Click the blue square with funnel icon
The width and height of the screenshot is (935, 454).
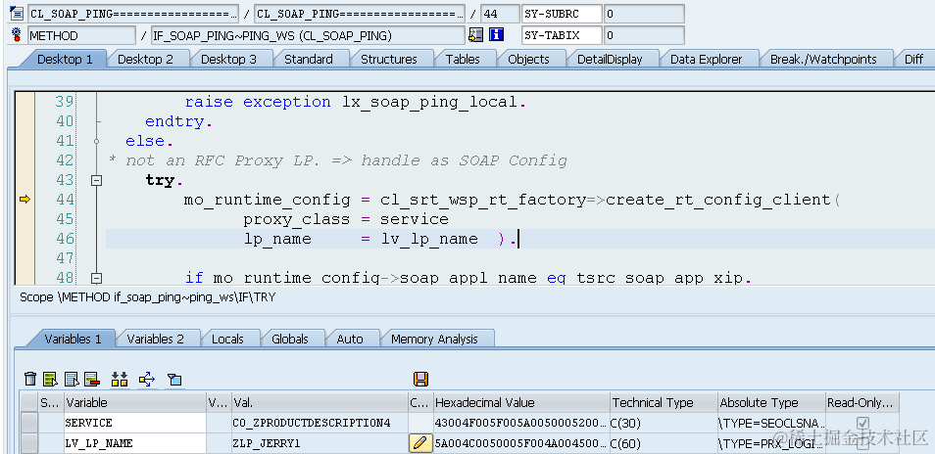174,379
